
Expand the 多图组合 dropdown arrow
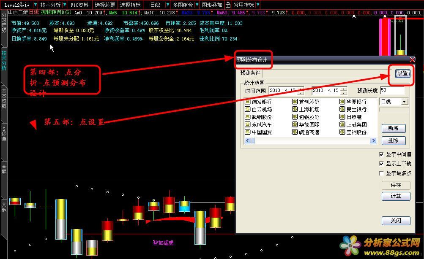197,5
